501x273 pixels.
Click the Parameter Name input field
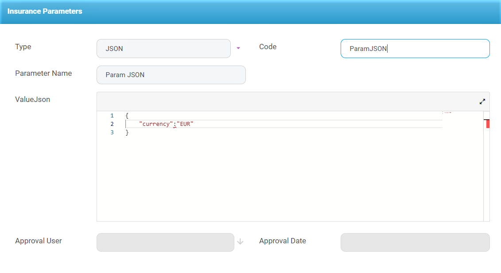(x=171, y=75)
